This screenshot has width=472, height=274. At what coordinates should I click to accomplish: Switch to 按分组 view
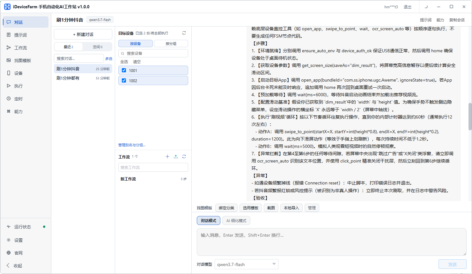171,44
